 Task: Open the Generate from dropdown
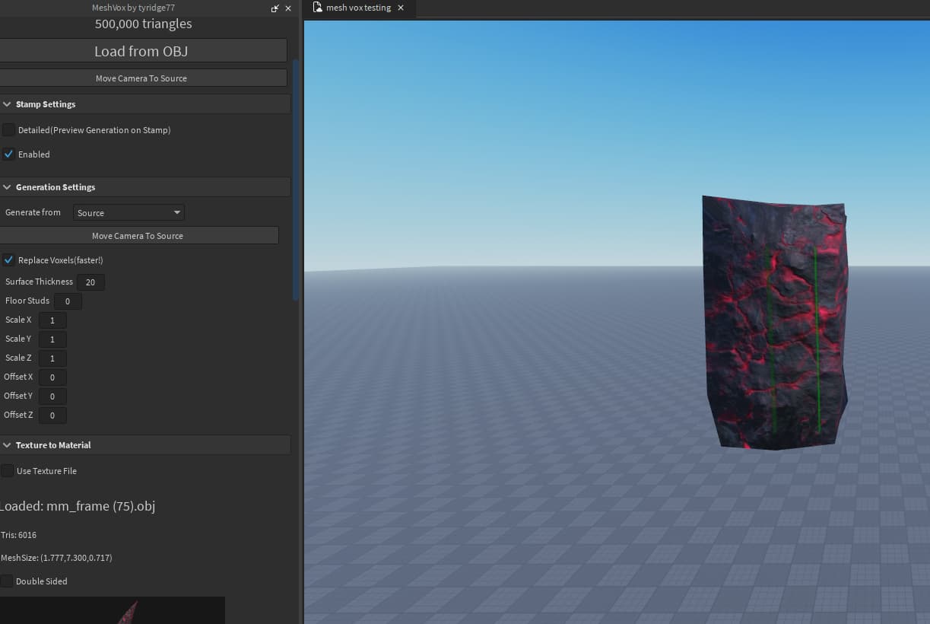[x=128, y=212]
